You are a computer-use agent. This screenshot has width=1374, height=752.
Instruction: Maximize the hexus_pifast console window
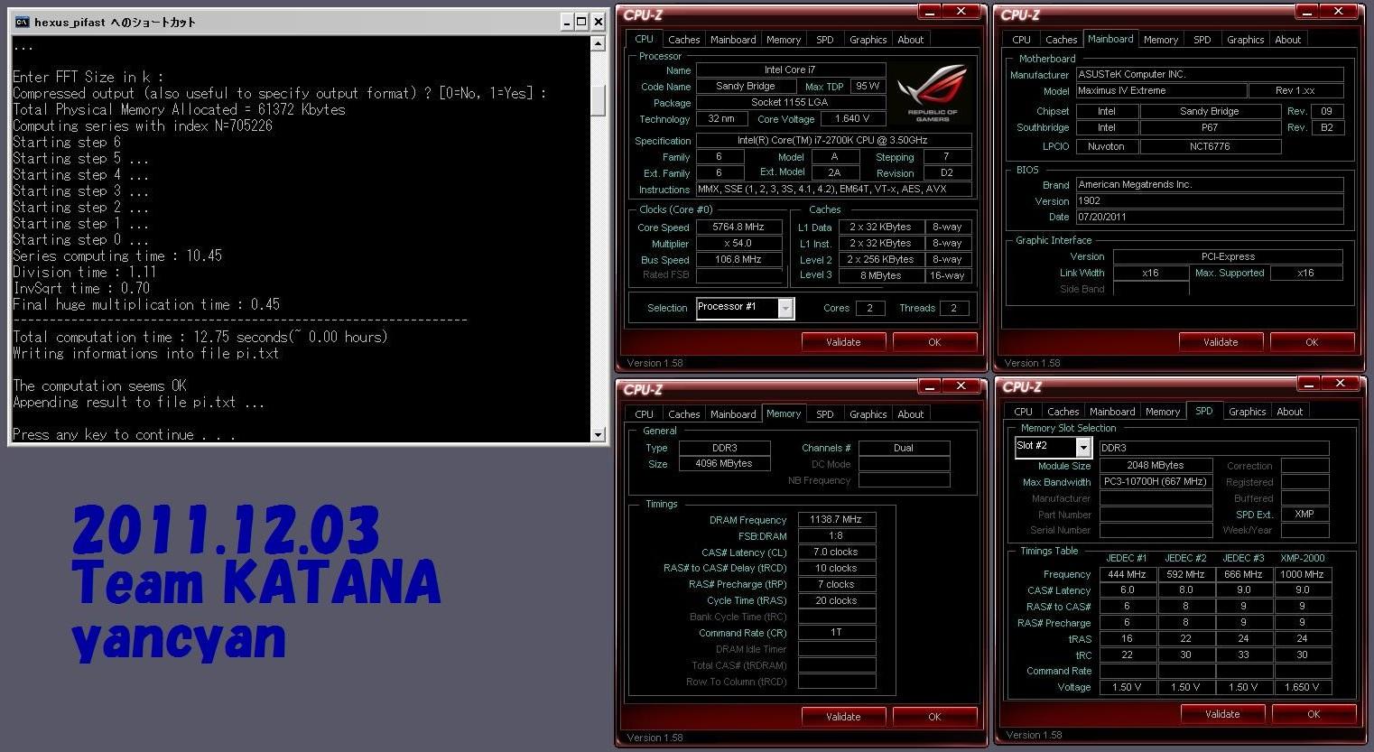(581, 22)
